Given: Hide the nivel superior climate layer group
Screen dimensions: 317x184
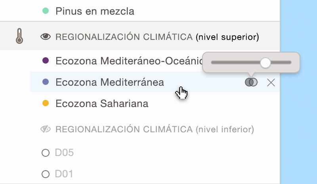Looking at the screenshot, I should tap(46, 37).
